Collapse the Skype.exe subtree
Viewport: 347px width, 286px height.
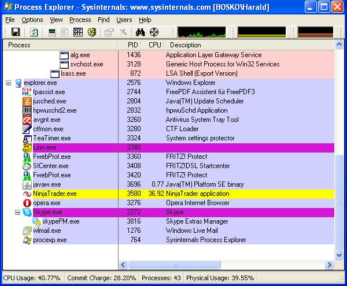tap(18, 213)
